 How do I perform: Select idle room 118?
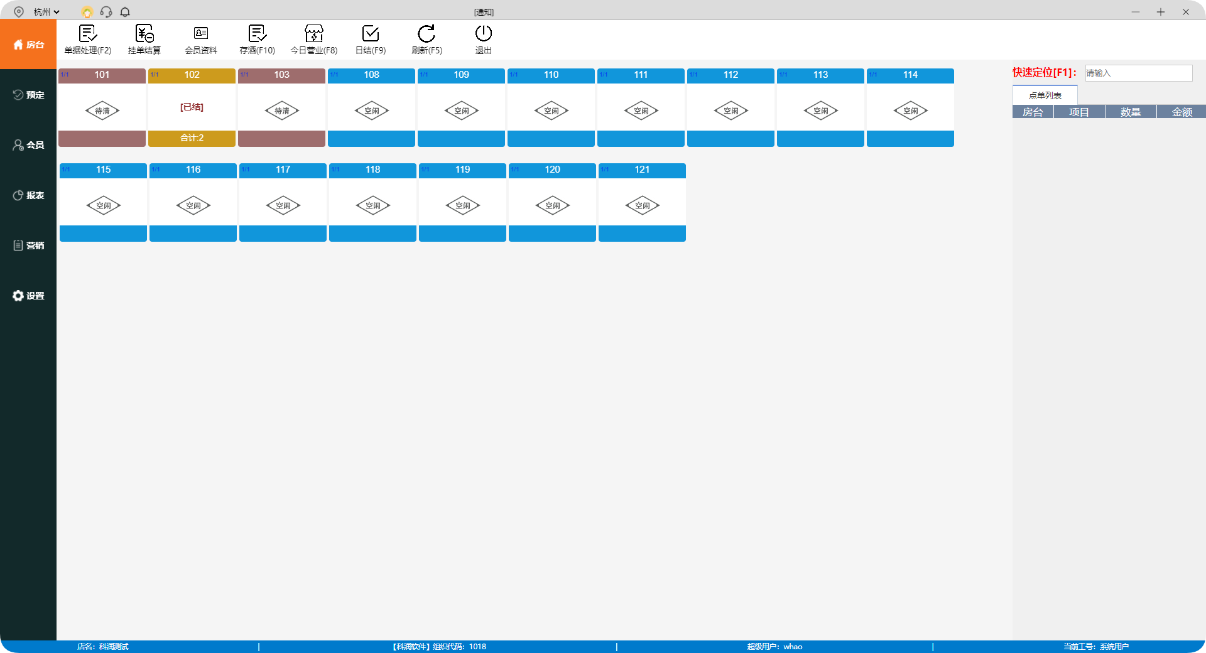pos(372,202)
